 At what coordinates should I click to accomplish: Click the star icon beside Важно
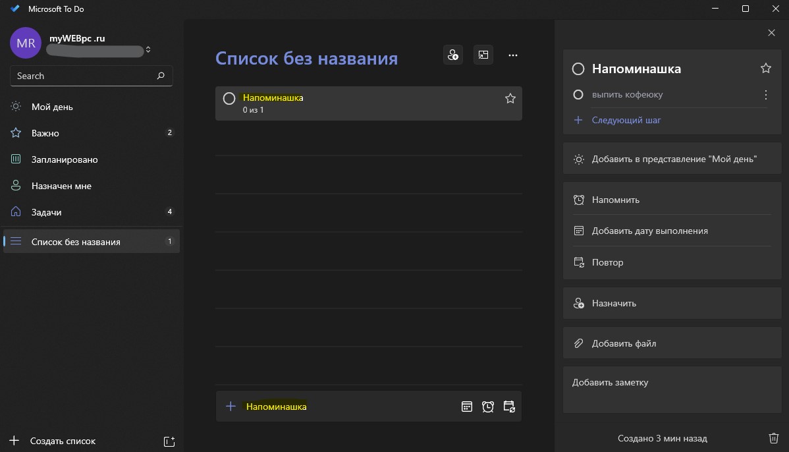pos(16,132)
